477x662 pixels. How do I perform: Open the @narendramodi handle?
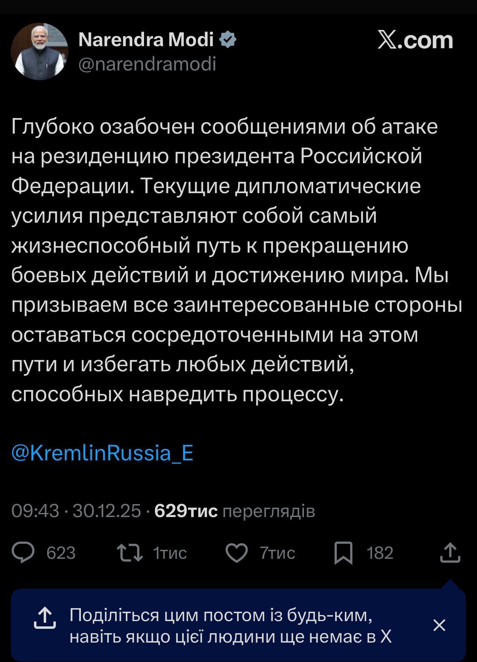click(x=146, y=62)
